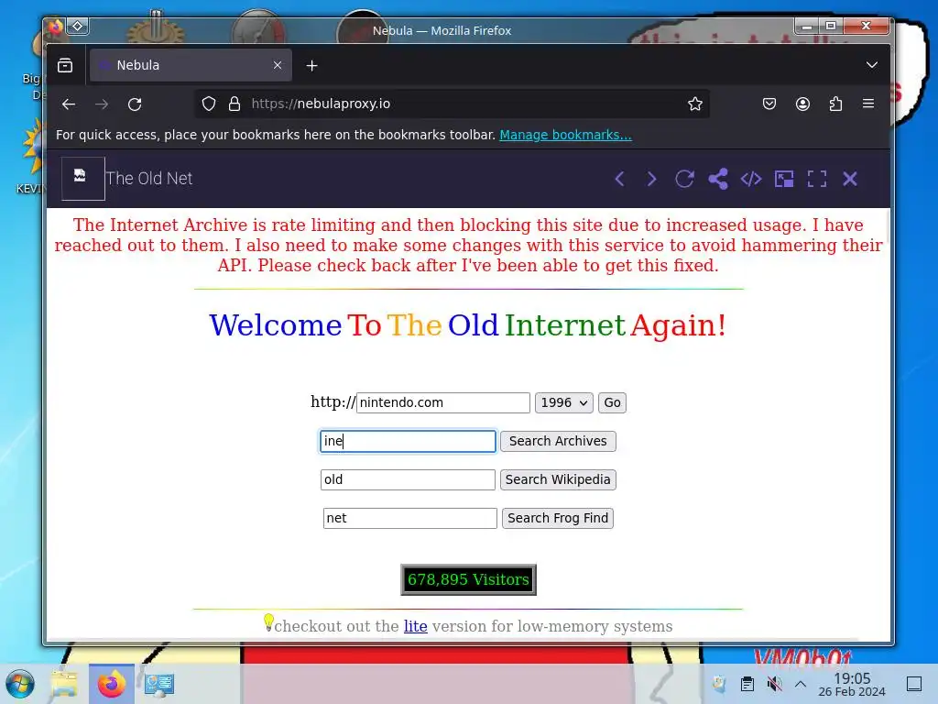The width and height of the screenshot is (938, 704).
Task: Expand hidden system tray icons arrow
Action: click(x=801, y=684)
